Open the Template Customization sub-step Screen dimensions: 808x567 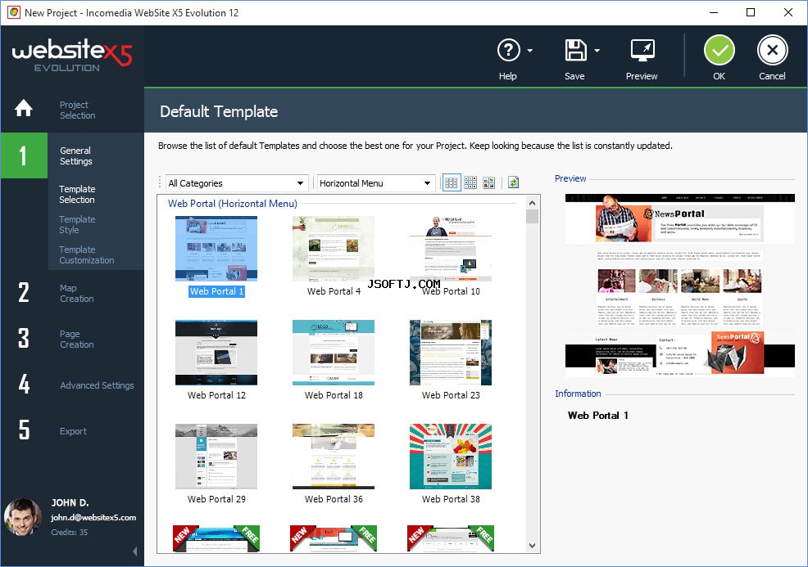point(87,254)
